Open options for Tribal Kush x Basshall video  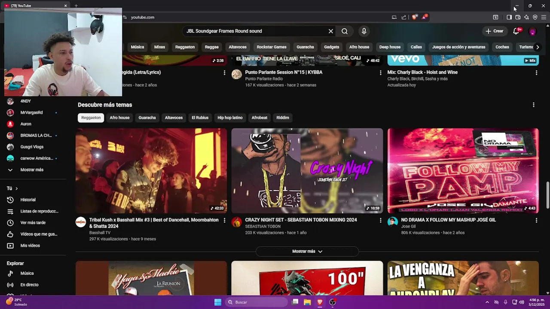coord(224,220)
